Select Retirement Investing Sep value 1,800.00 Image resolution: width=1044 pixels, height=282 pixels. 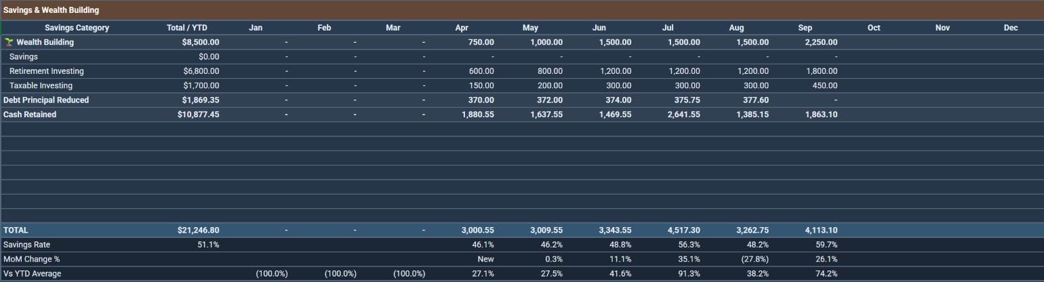coord(822,71)
